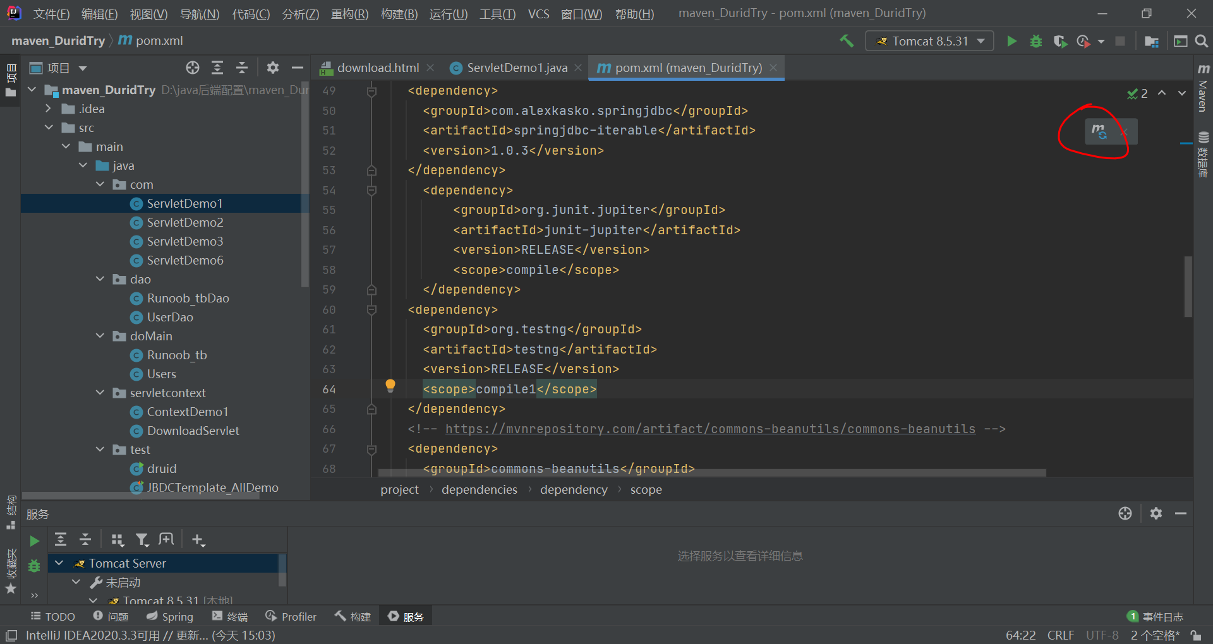The image size is (1213, 644).
Task: Click the Build project hammer icon
Action: pos(847,42)
